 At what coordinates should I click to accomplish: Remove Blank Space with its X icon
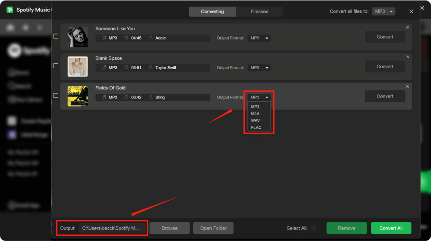pos(408,57)
